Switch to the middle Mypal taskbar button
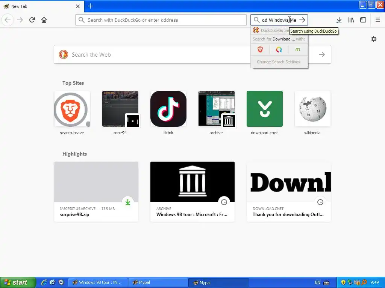Screen dimensions: 385x288 point(158,282)
